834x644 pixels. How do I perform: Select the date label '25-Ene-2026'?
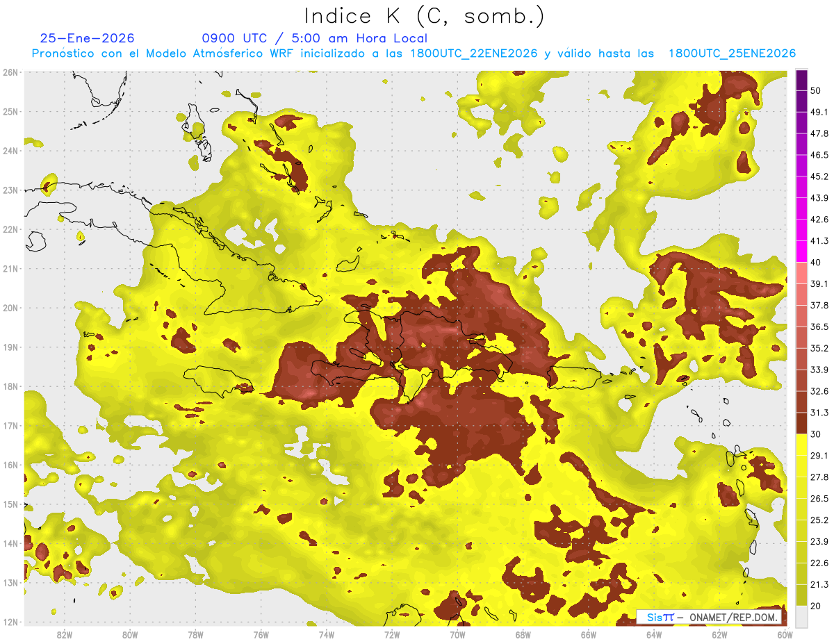point(88,38)
